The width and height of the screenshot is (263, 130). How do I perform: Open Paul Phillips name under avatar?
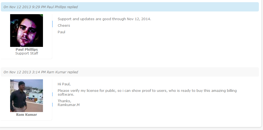point(27,49)
